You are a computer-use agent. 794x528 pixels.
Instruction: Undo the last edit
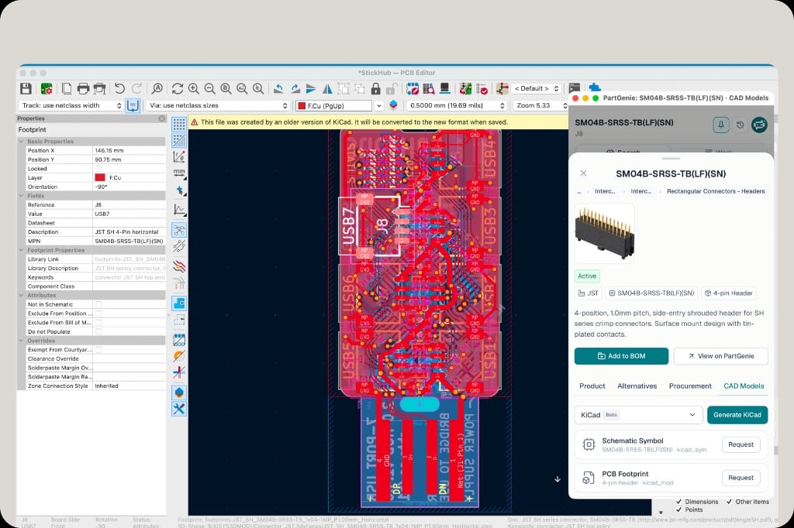[119, 88]
